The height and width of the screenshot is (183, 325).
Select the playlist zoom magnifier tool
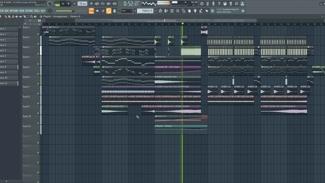click(31, 17)
